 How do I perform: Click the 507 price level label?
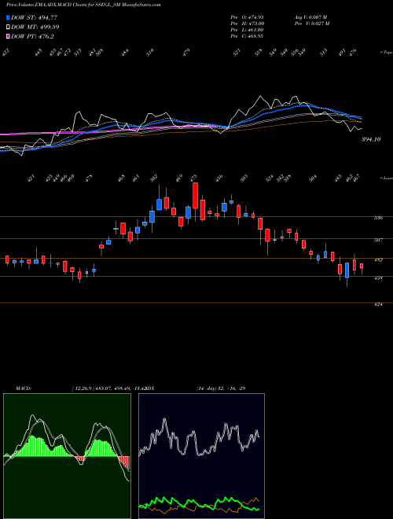[x=378, y=240]
